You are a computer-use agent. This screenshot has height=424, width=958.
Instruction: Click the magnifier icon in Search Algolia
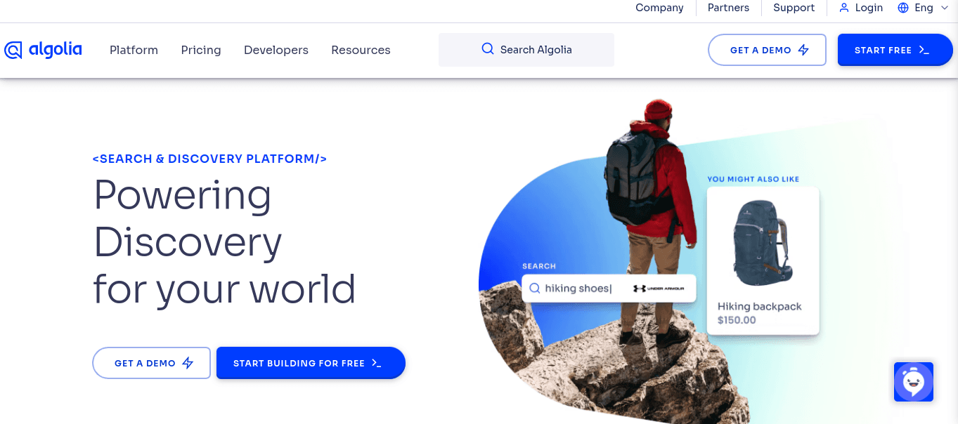tap(487, 49)
